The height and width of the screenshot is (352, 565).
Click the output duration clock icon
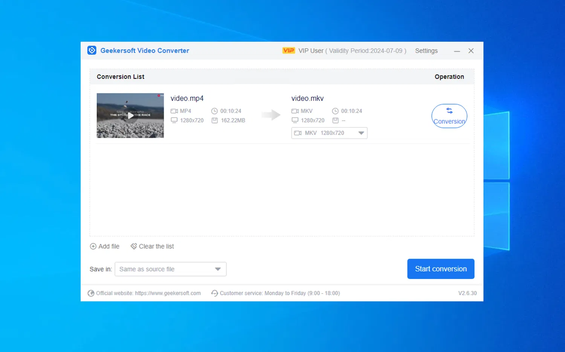coord(335,111)
